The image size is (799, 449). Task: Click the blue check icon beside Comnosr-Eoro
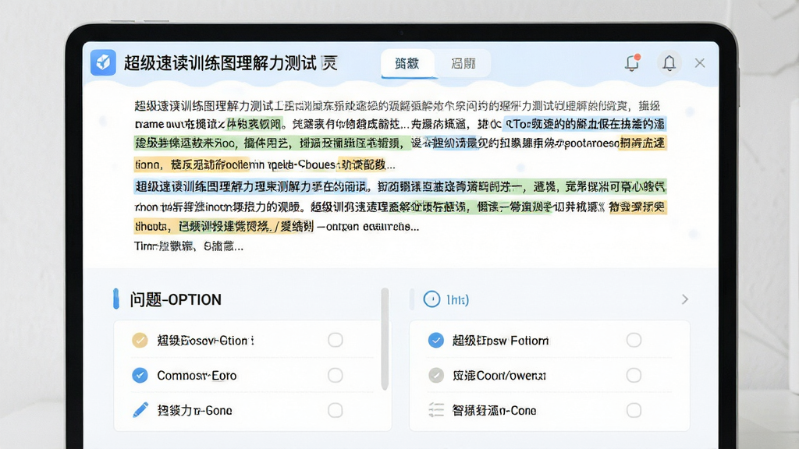[140, 375]
